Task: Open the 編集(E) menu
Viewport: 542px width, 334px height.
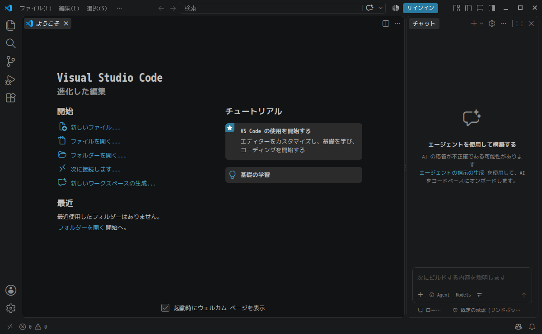Action: click(x=69, y=8)
